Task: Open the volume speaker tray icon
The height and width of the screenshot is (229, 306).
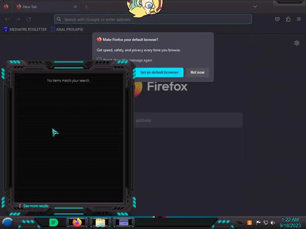Action: [273, 222]
